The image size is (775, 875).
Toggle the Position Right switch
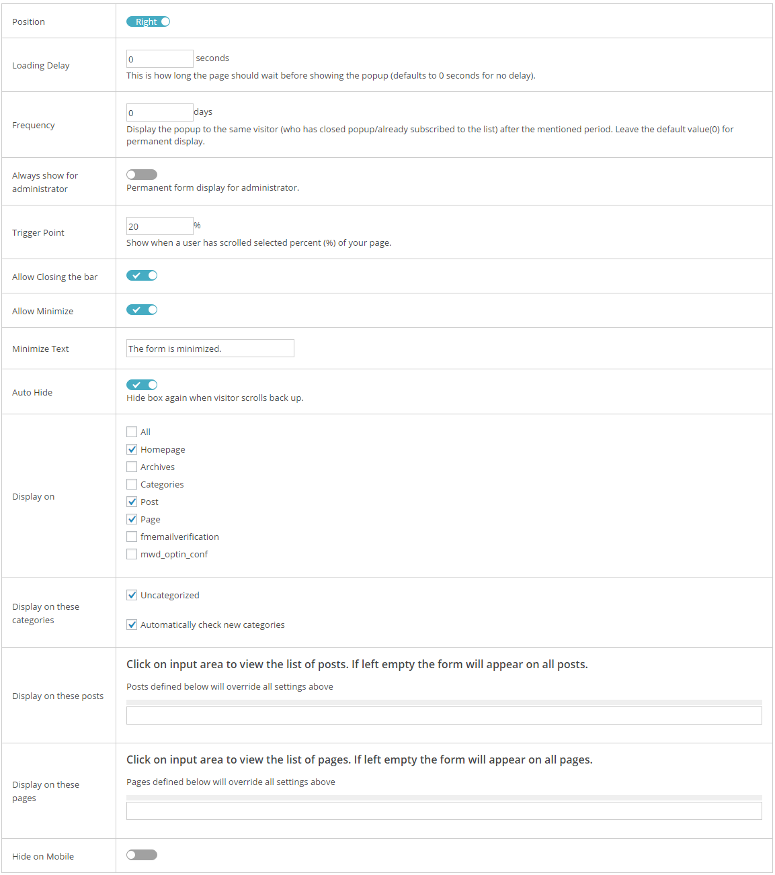(149, 21)
